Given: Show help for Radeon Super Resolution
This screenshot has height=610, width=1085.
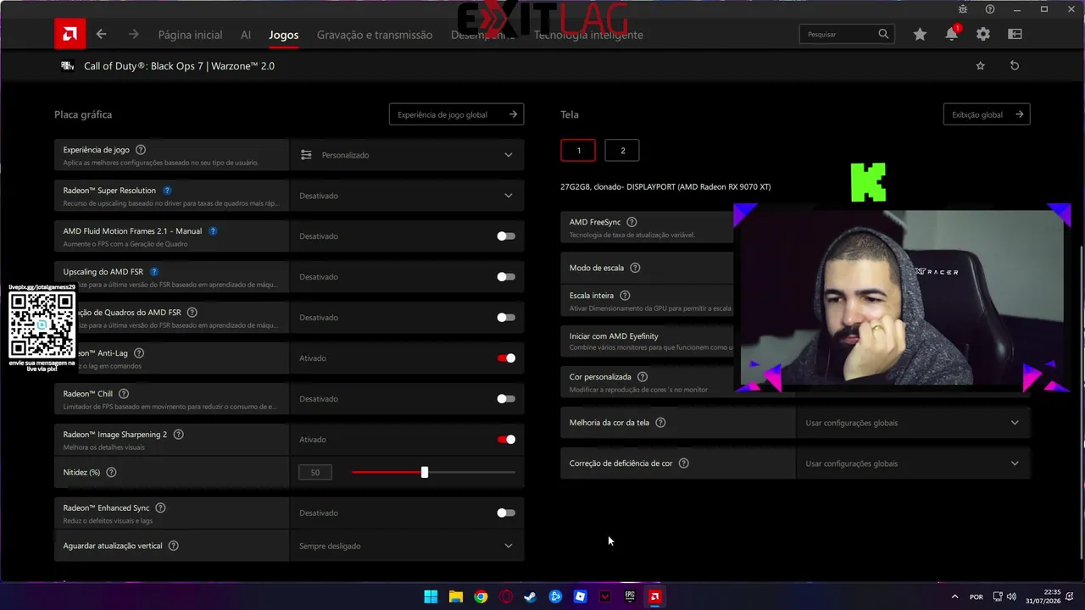Looking at the screenshot, I should (x=167, y=191).
